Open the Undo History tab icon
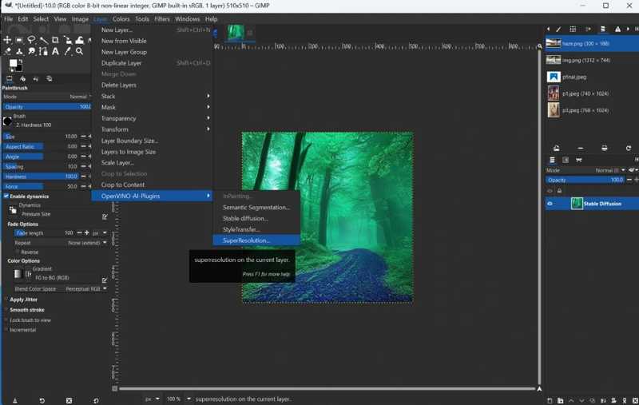Screen dimensions: 639x405 coord(36,78)
